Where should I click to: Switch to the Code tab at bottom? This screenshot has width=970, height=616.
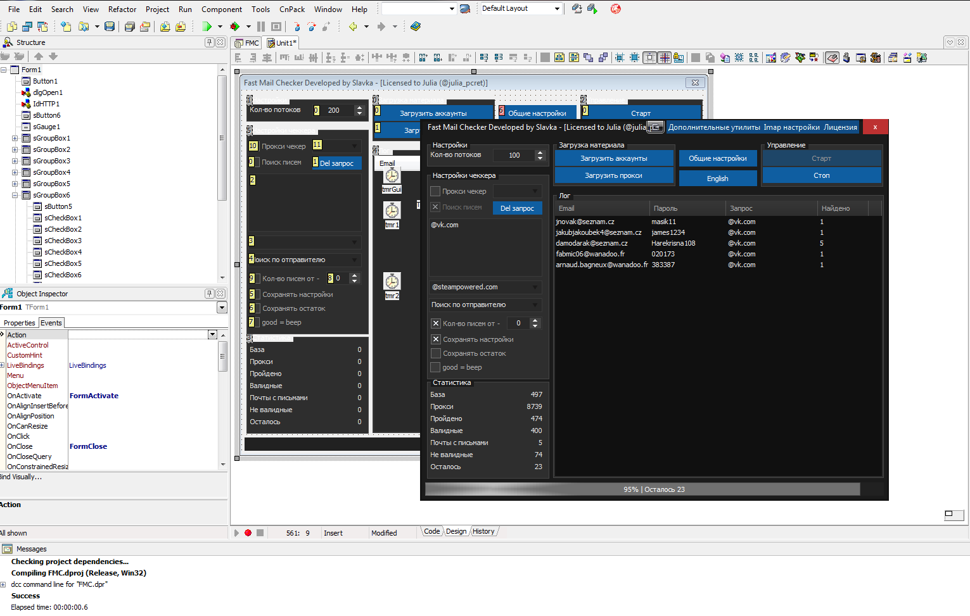[x=432, y=532]
